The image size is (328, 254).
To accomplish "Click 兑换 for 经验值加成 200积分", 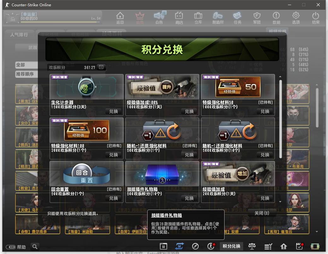I will pyautogui.click(x=265, y=198).
